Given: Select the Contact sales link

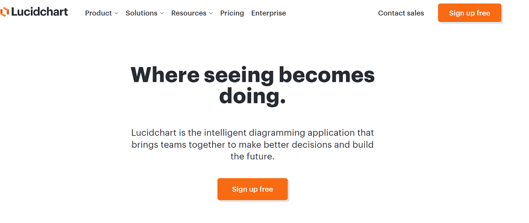Looking at the screenshot, I should pos(401,13).
